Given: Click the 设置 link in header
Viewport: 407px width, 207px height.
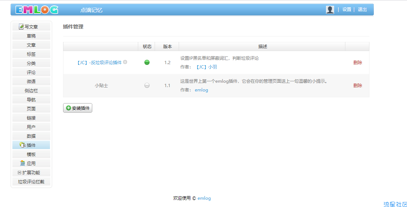Looking at the screenshot, I should click(346, 9).
